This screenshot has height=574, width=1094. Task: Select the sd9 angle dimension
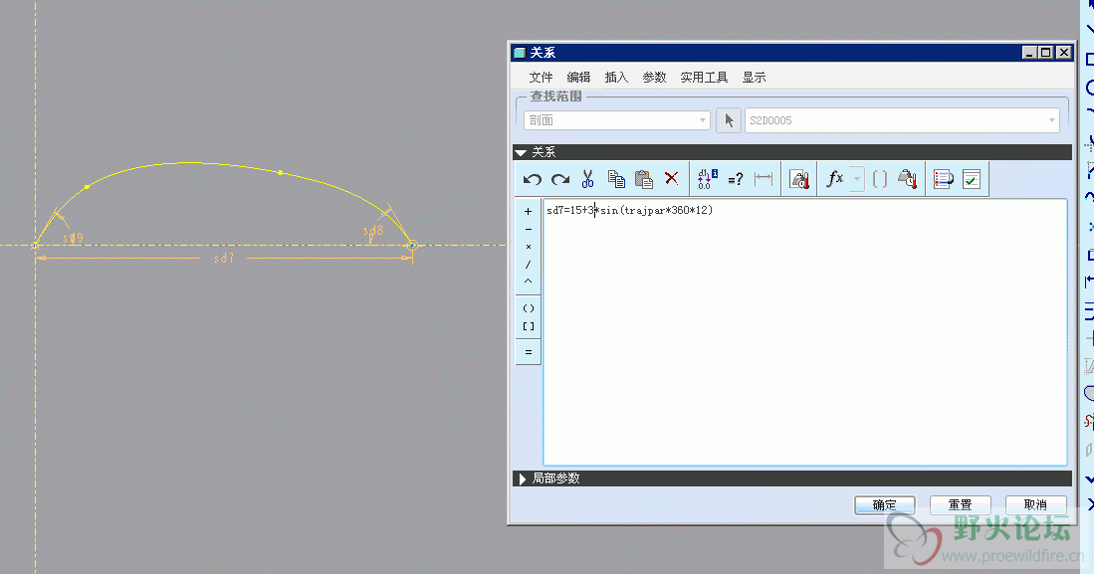point(74,238)
